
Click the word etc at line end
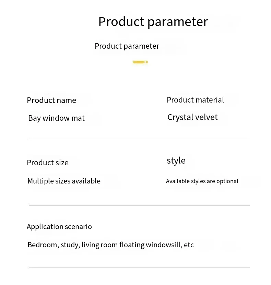point(189,245)
